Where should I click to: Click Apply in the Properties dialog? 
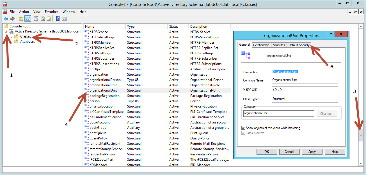[312, 152]
